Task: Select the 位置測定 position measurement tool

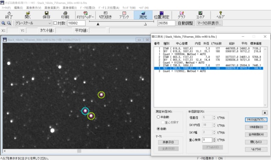Action: tap(162, 15)
